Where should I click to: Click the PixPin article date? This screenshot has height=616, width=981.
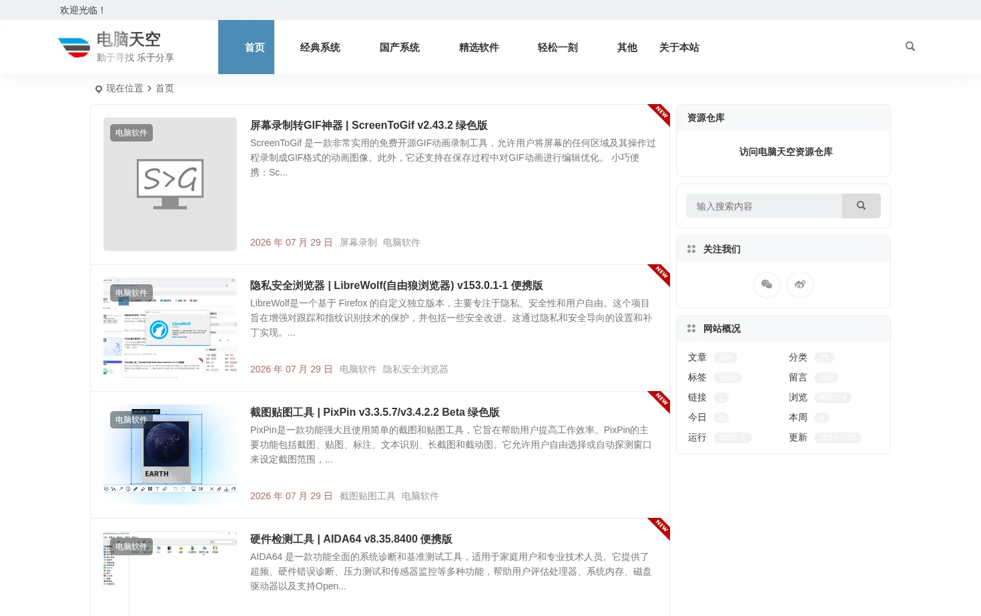(292, 497)
